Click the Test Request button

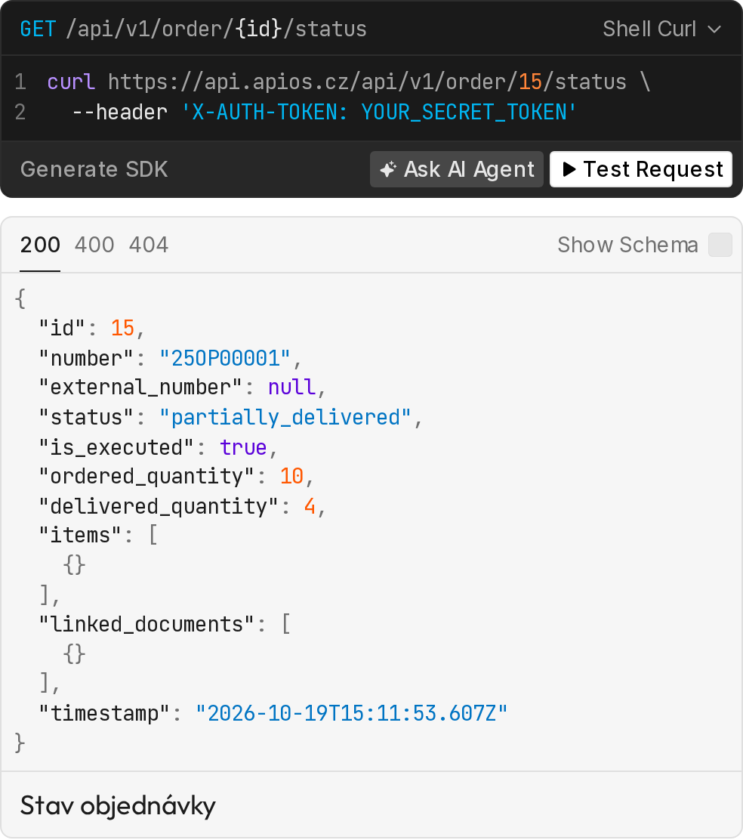coord(641,169)
